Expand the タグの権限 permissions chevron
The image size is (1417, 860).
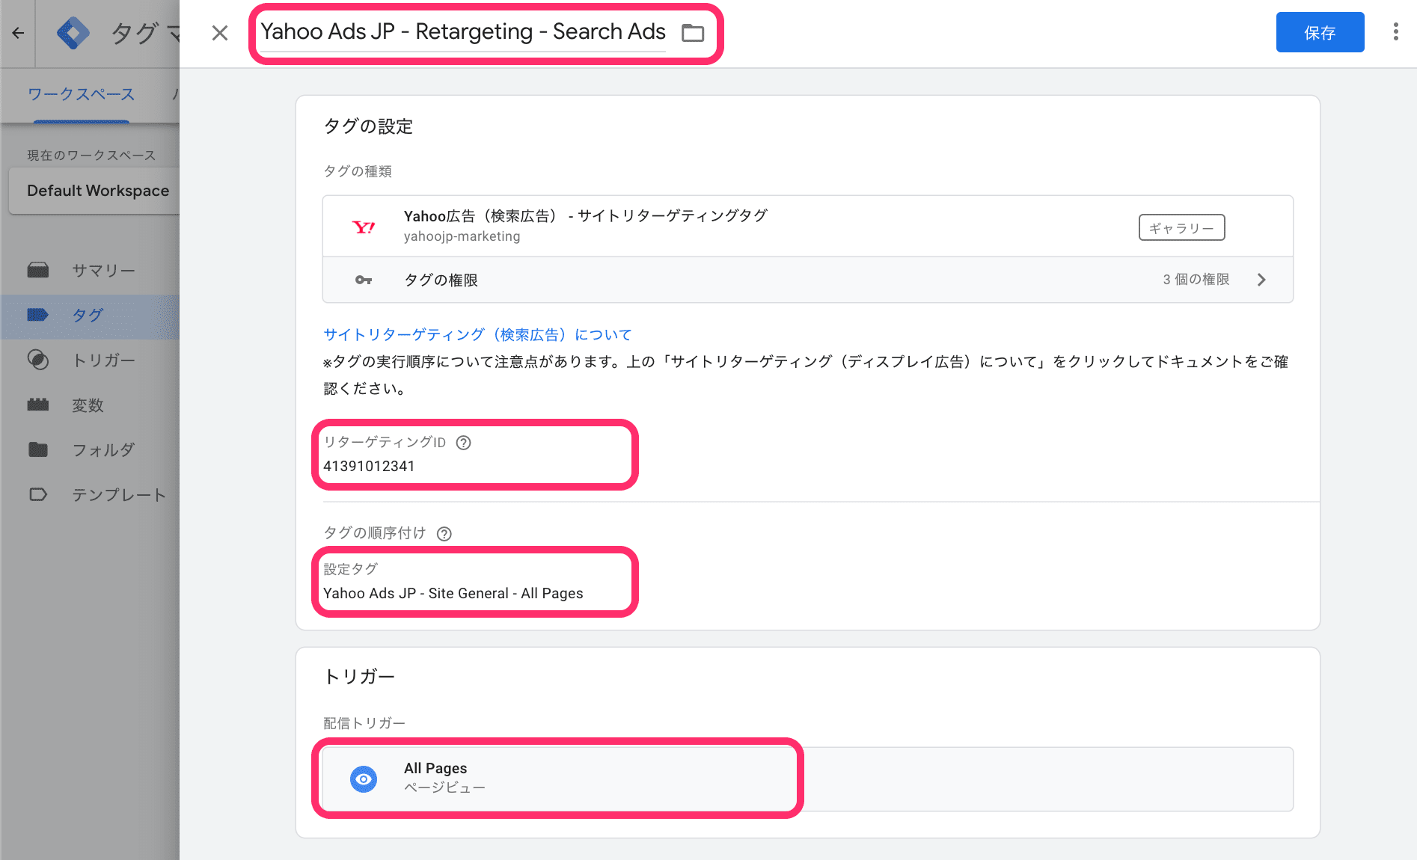point(1261,280)
